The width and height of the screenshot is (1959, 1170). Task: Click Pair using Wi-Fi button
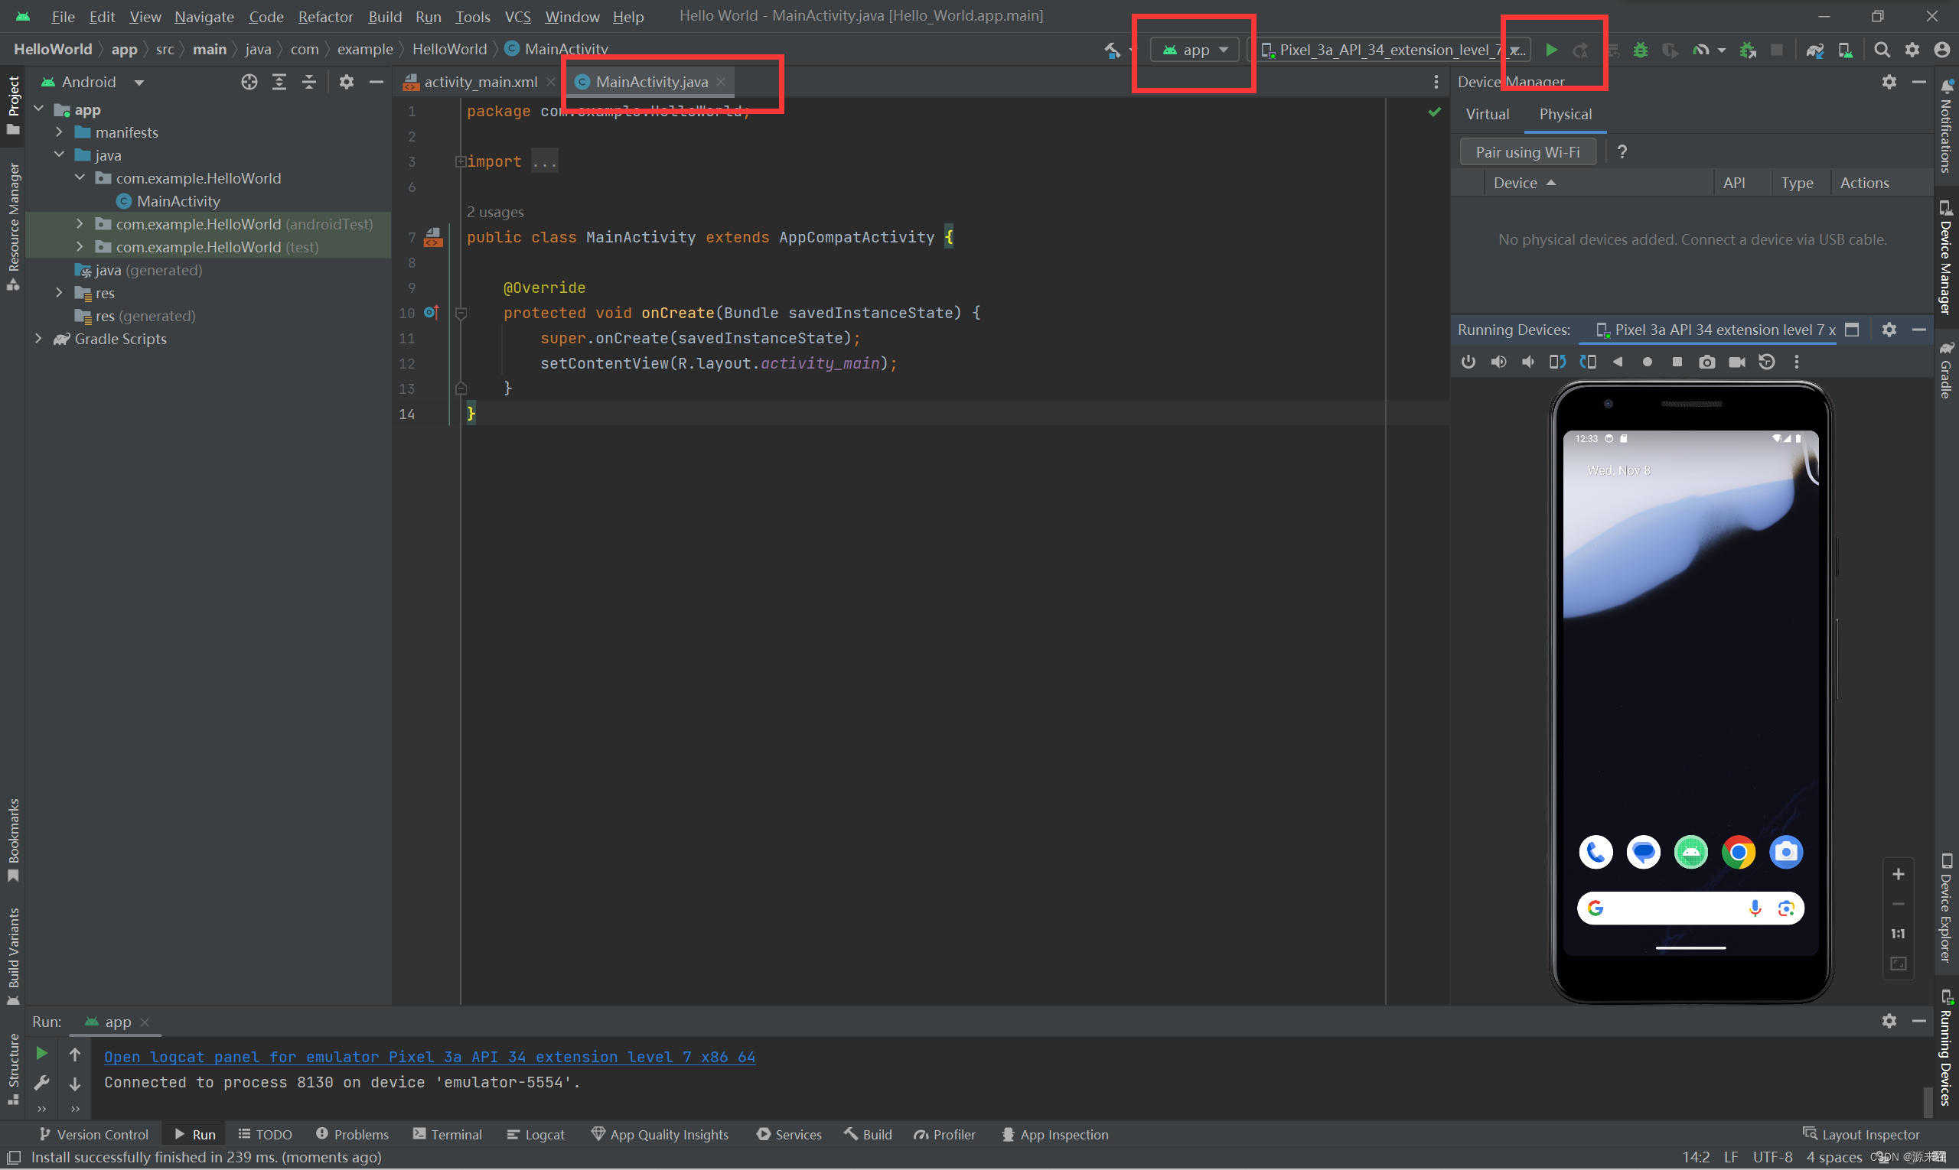click(1527, 152)
